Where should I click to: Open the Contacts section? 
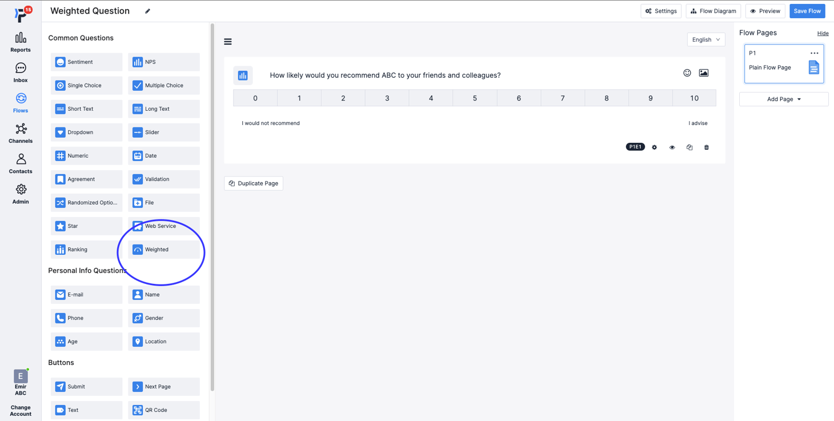pos(20,164)
